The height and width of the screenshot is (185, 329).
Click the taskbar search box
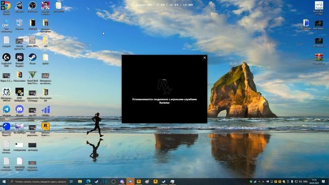pos(38,181)
